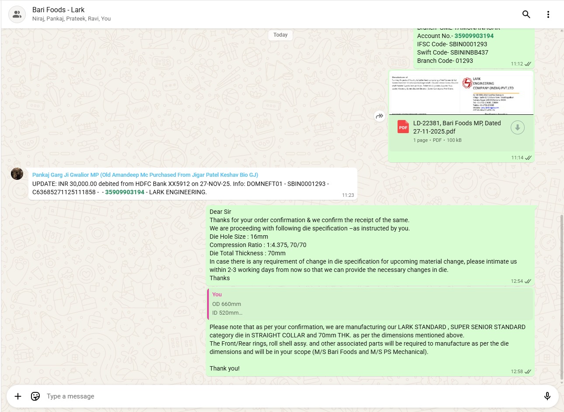Click the plus attach icon

18,396
